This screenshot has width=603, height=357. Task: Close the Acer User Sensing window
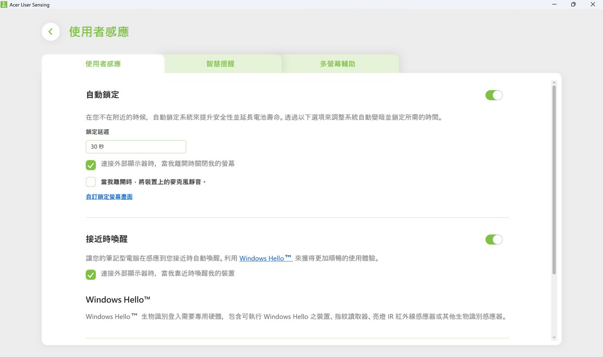tap(592, 5)
